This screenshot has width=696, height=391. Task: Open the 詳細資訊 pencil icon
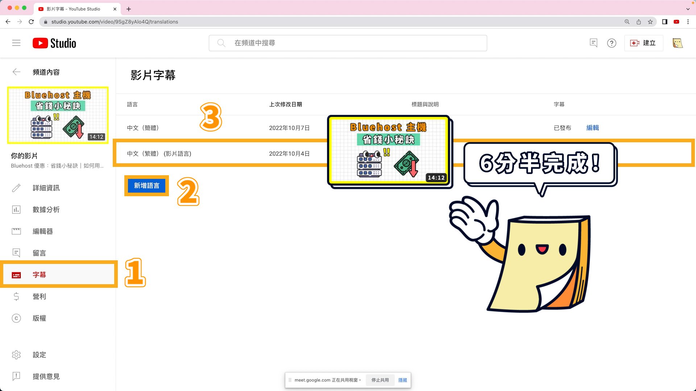tap(16, 188)
